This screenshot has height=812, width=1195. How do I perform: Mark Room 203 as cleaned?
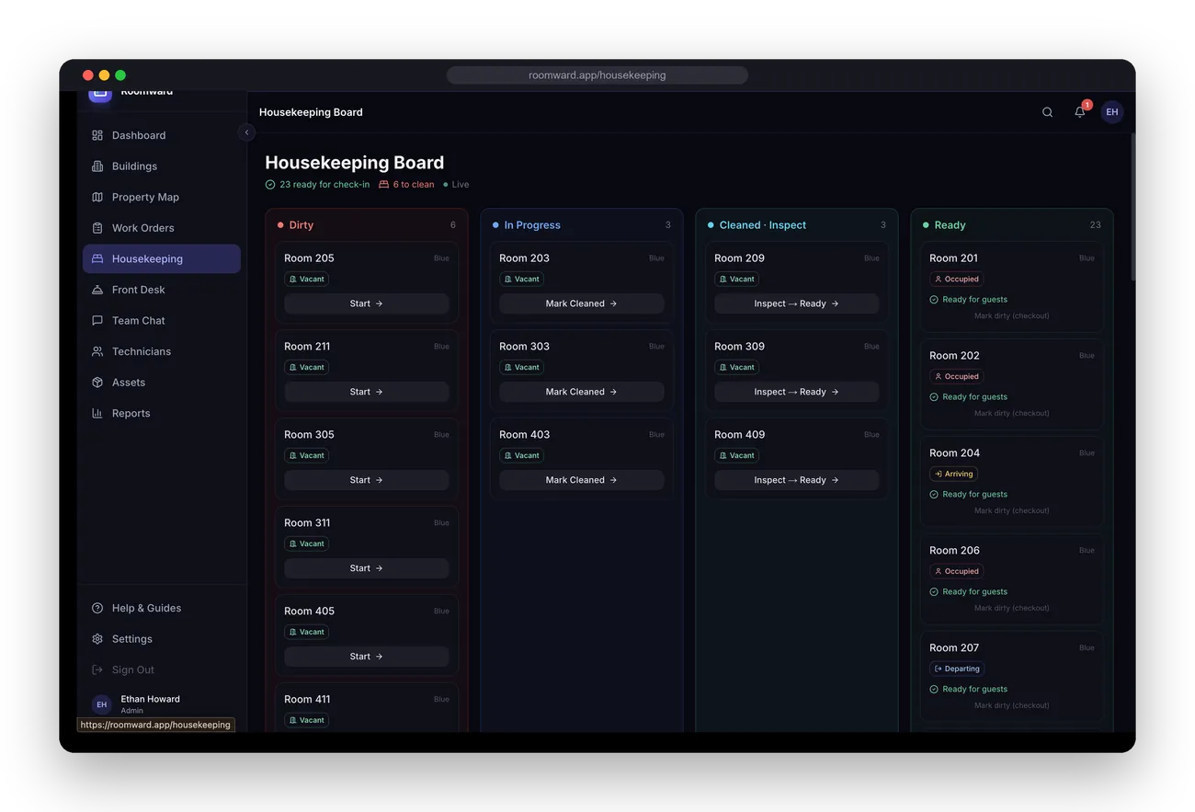tap(582, 303)
